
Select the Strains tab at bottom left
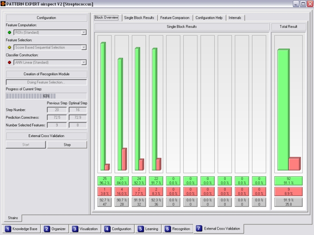pos(13,218)
